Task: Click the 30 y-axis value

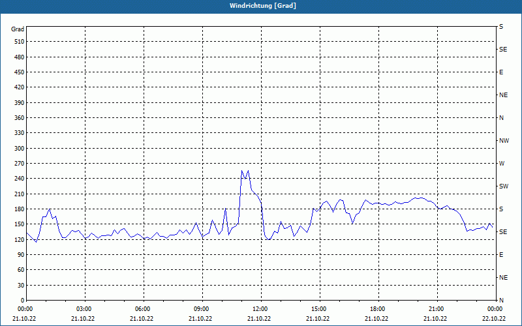Action: click(21, 286)
